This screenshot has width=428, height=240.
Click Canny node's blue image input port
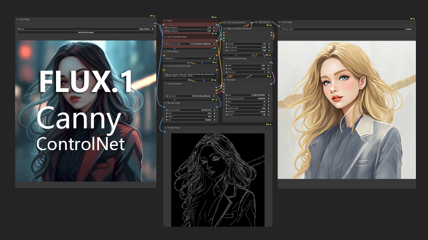164,25
